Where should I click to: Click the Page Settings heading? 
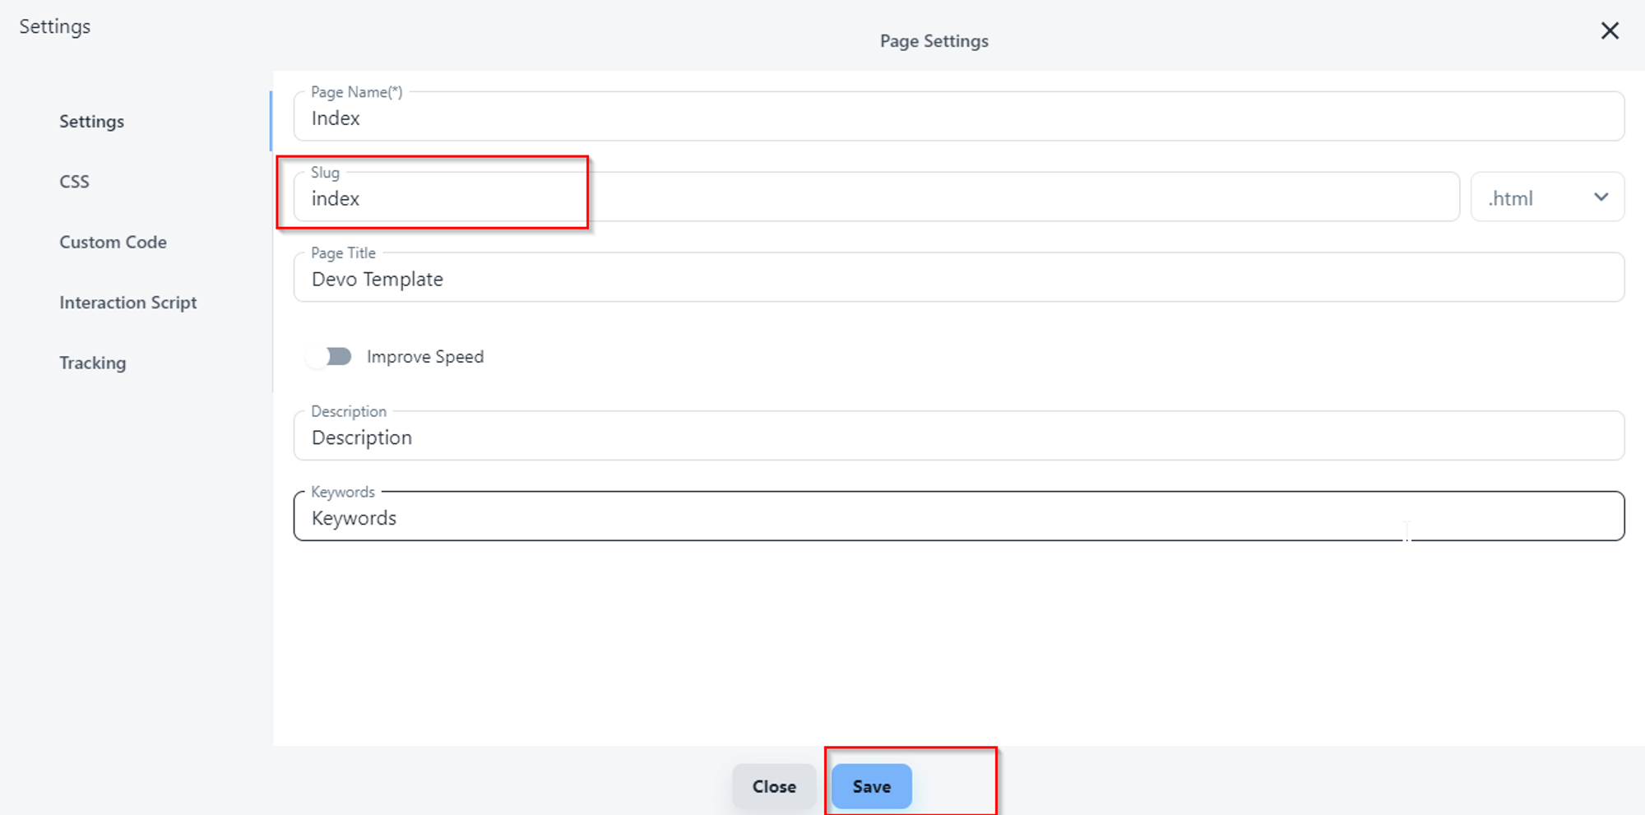[934, 41]
